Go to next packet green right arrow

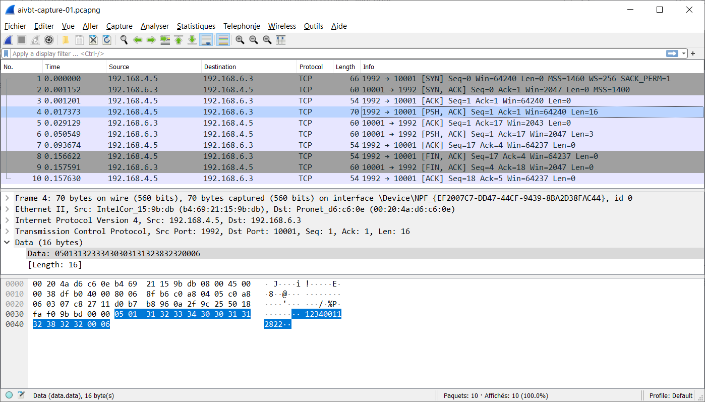[151, 40]
